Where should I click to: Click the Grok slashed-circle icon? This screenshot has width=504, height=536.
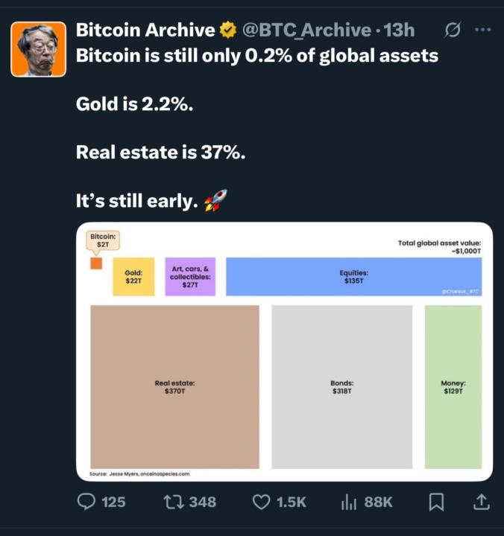(x=453, y=30)
